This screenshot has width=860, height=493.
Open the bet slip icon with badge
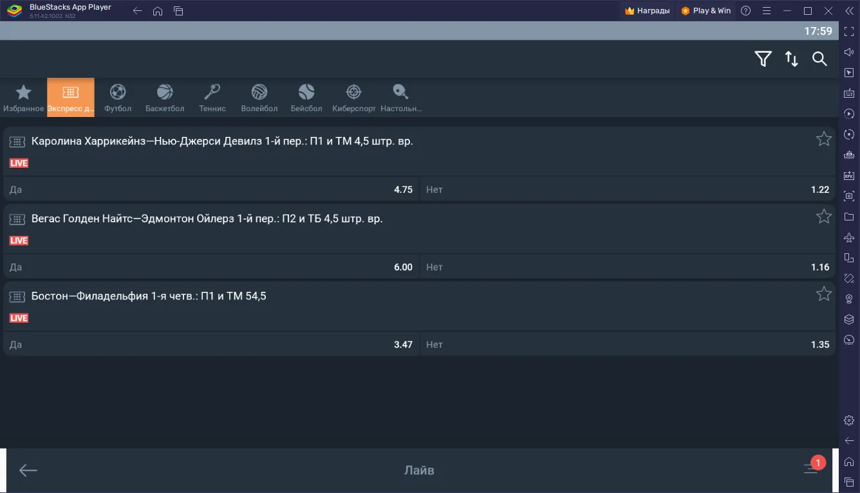(x=812, y=468)
